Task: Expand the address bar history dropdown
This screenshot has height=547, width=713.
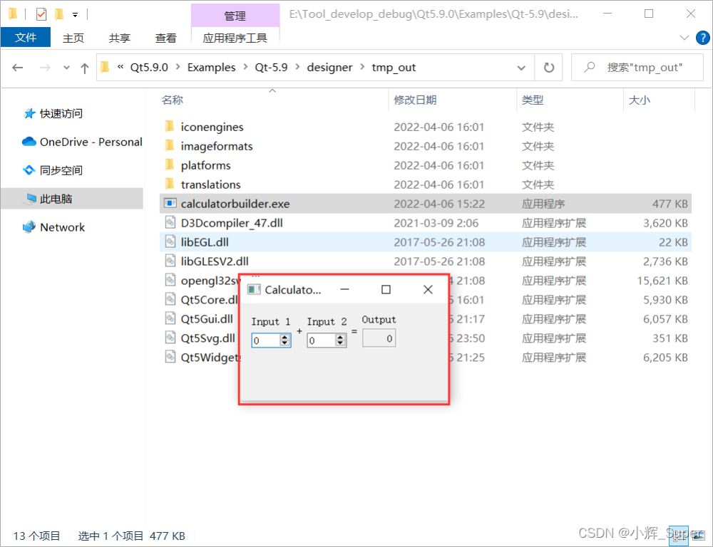Action: click(x=521, y=68)
